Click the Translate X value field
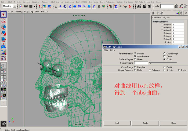Screen dimensions: 188x131 pos(178,24)
